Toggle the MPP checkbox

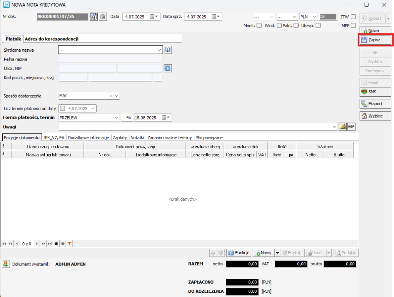[353, 26]
